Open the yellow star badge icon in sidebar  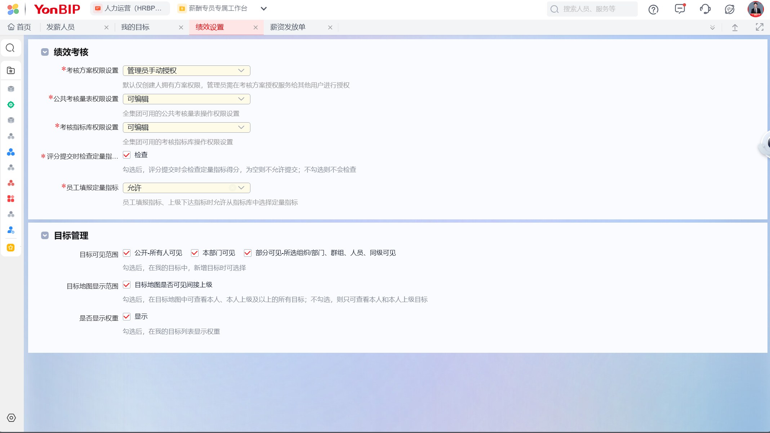click(11, 248)
